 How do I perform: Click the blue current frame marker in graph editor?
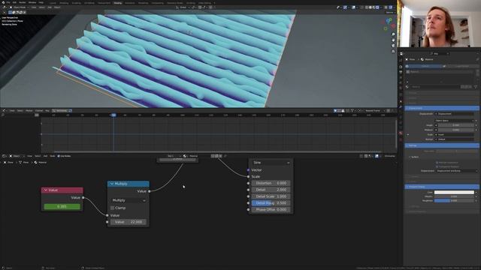coord(113,115)
